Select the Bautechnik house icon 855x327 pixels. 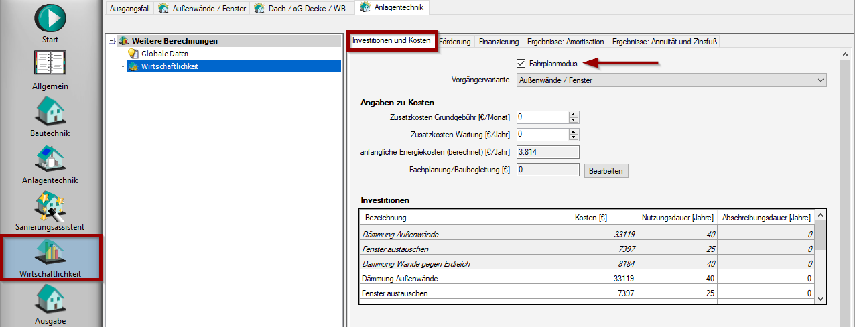(x=50, y=111)
